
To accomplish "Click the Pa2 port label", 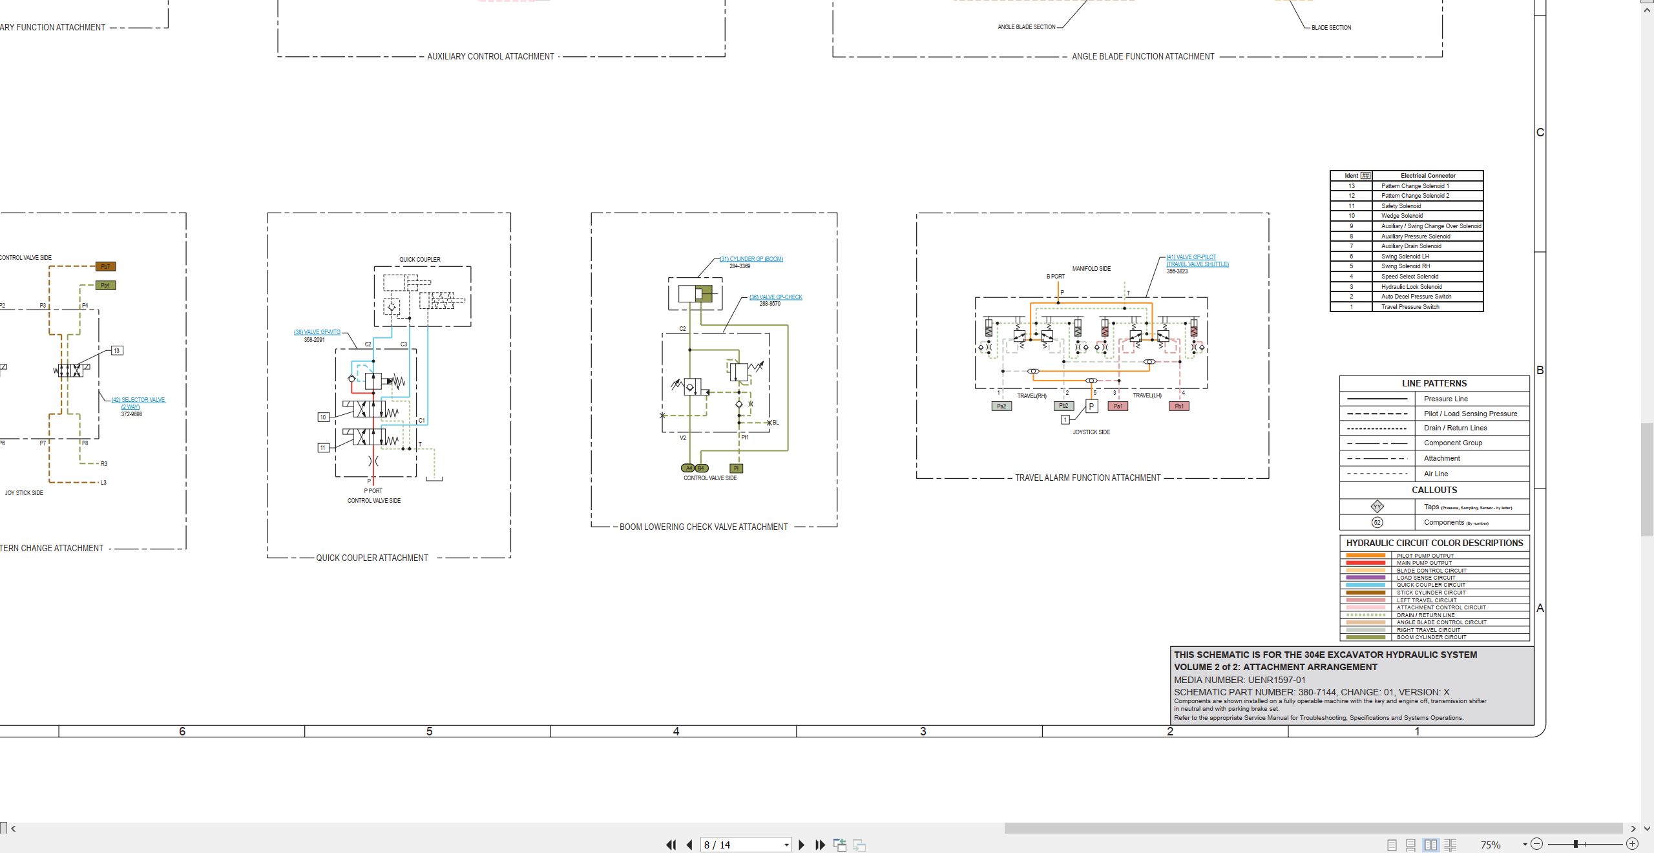I will [x=1001, y=406].
